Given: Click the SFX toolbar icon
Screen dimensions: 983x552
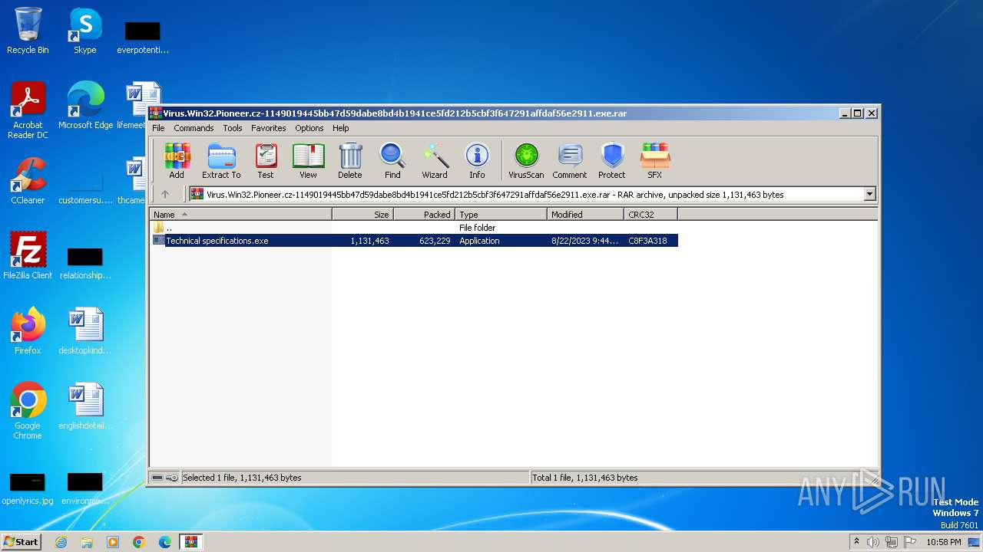Looking at the screenshot, I should coord(655,161).
